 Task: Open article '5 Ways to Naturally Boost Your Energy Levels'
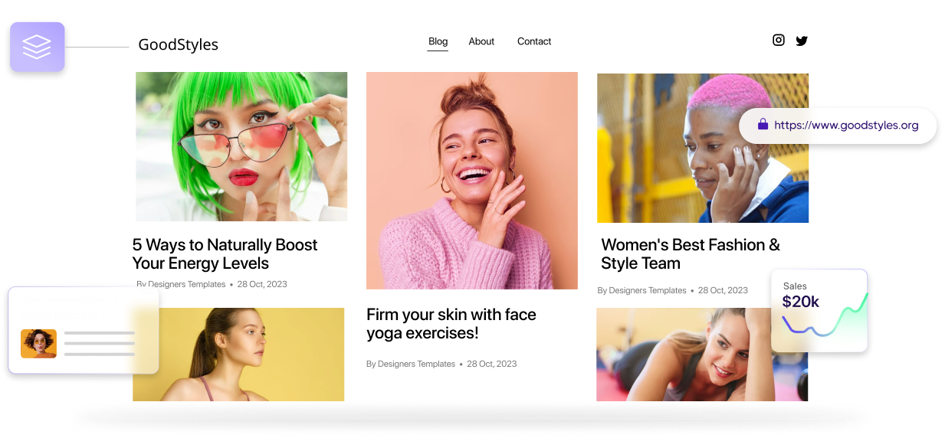pos(225,253)
